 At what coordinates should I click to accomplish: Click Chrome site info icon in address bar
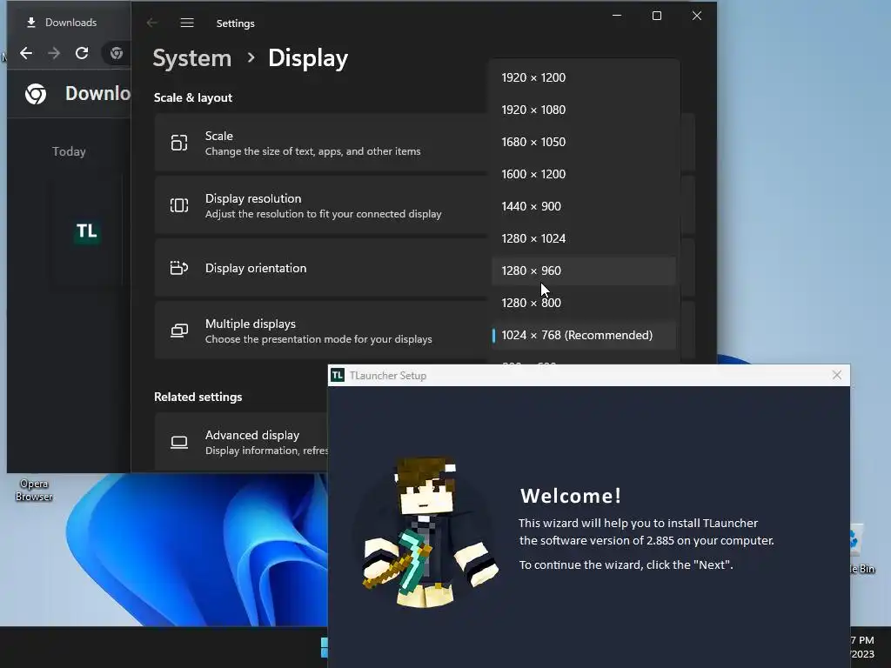point(117,53)
